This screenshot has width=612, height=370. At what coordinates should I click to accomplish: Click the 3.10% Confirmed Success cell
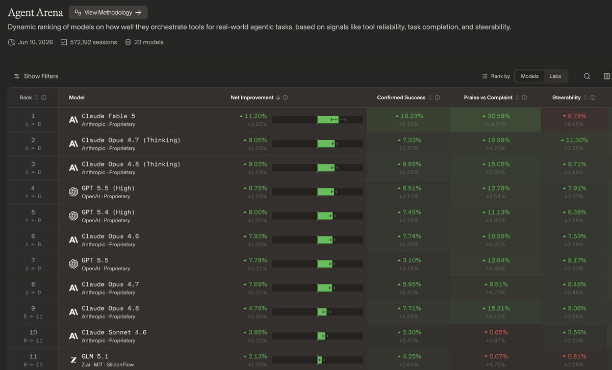(409, 263)
